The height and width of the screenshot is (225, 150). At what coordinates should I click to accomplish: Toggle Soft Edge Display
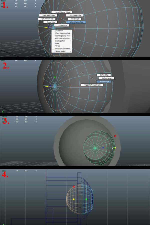point(92,85)
